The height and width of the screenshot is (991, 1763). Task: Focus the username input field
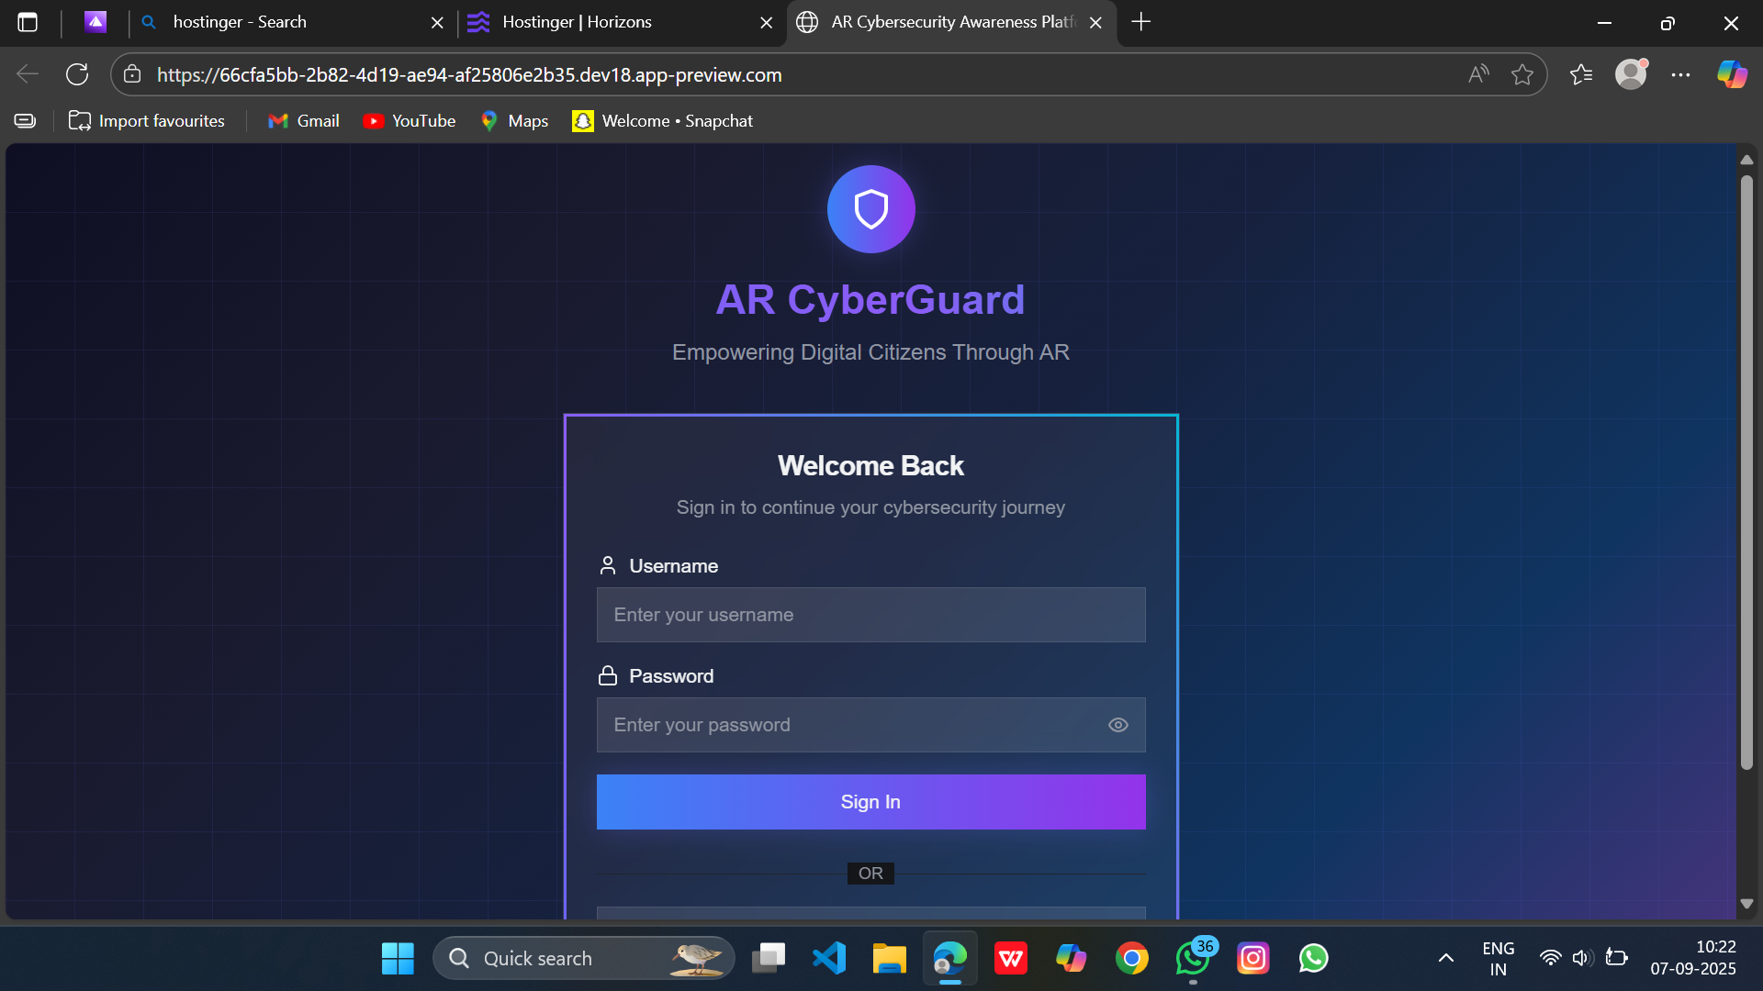[870, 615]
